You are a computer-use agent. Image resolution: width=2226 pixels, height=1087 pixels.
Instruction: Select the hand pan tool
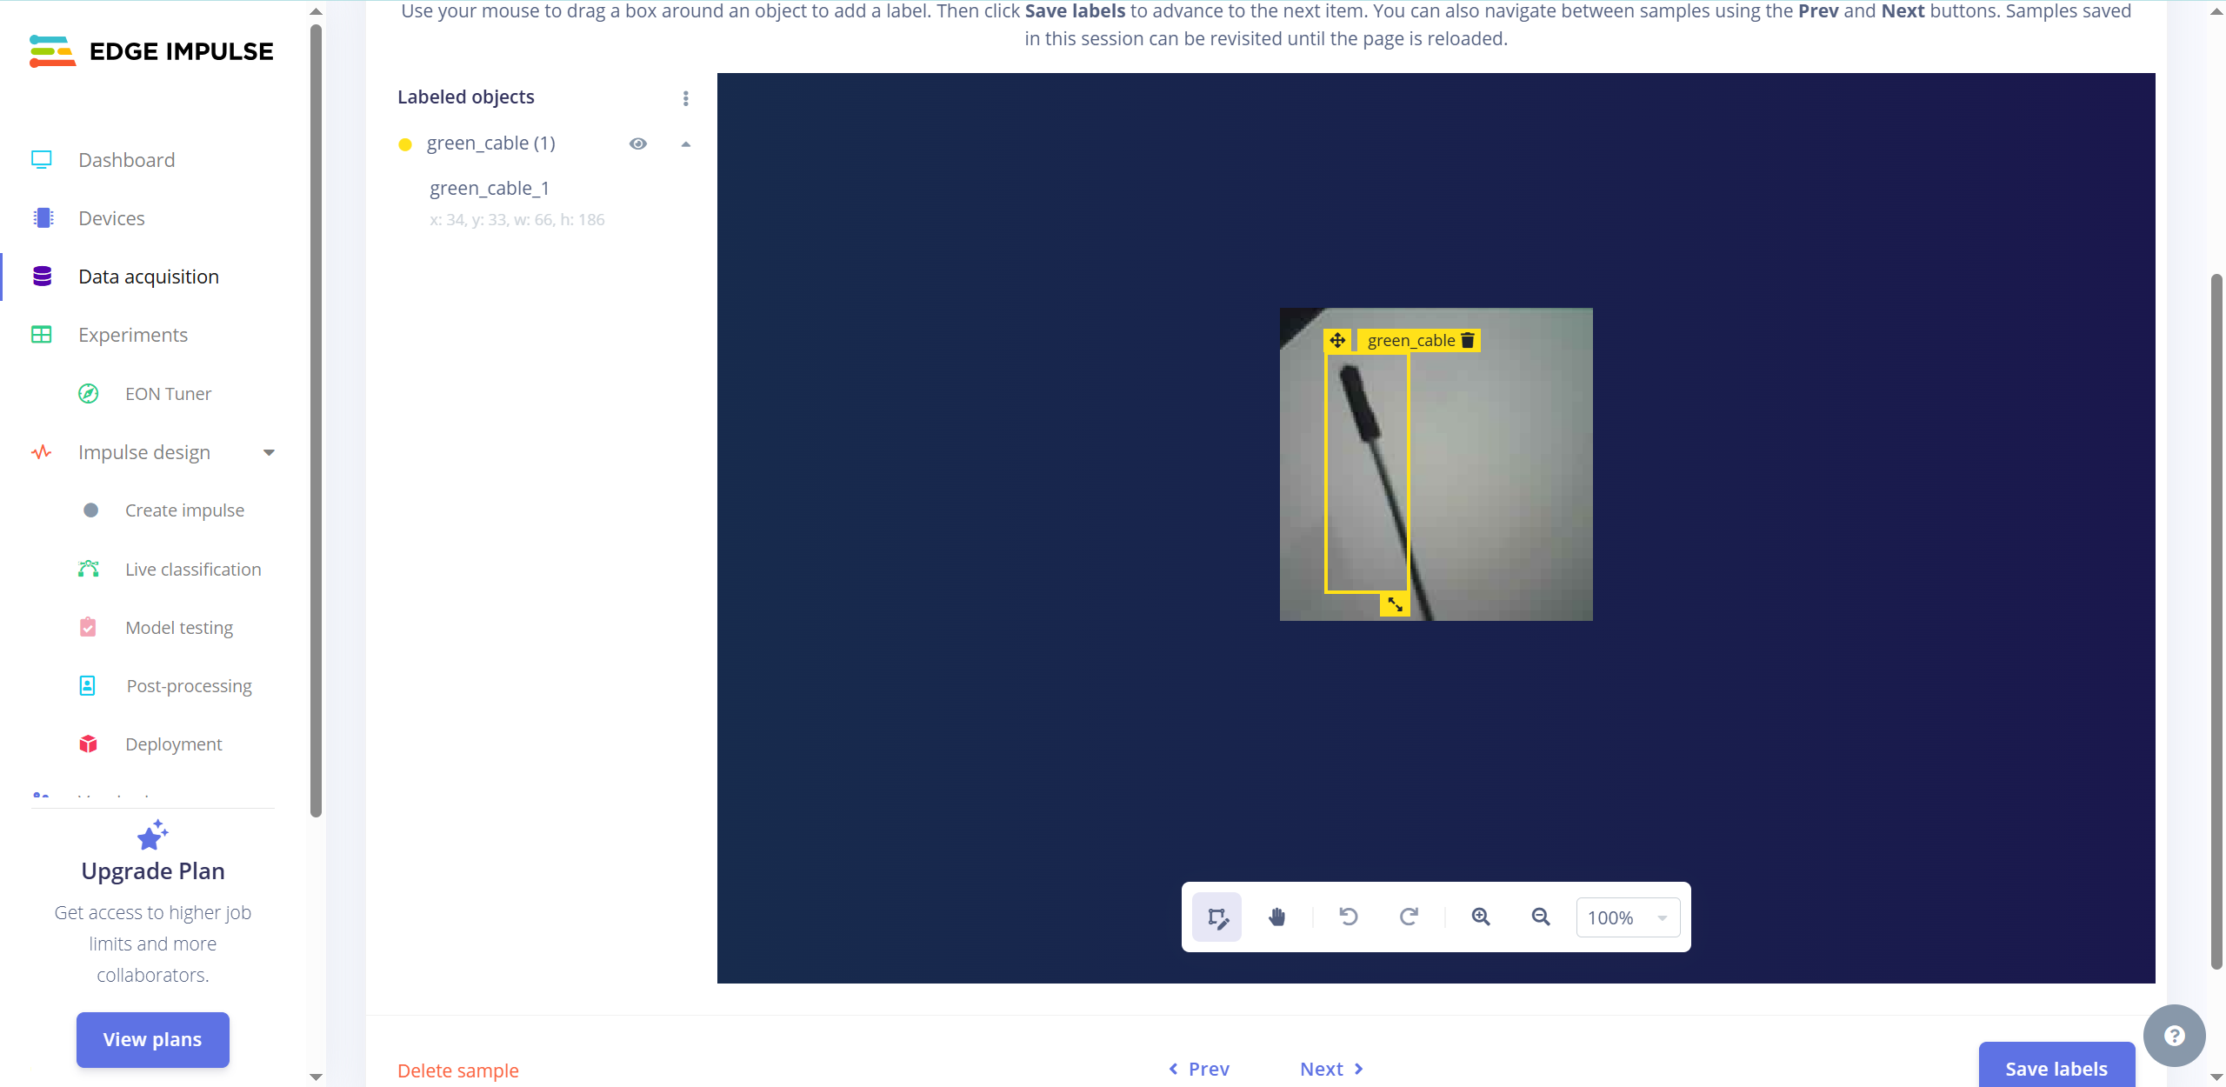(1276, 917)
